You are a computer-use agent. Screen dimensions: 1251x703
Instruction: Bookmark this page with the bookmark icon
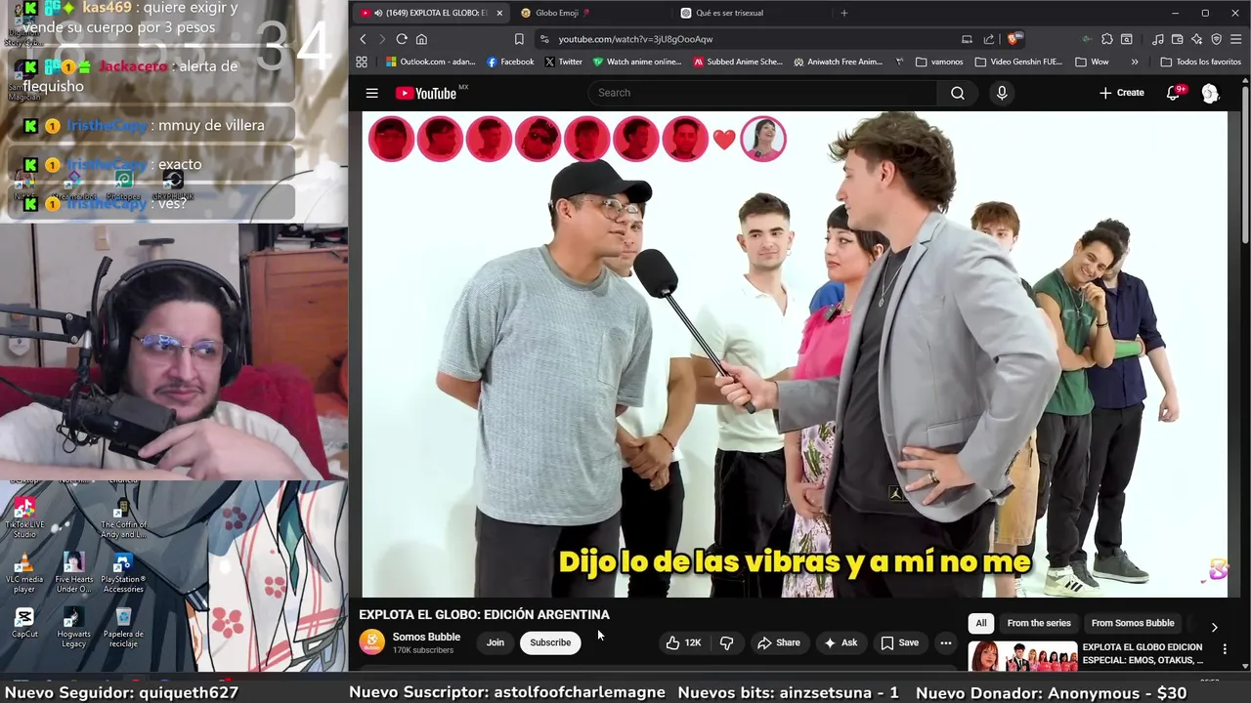click(x=519, y=39)
